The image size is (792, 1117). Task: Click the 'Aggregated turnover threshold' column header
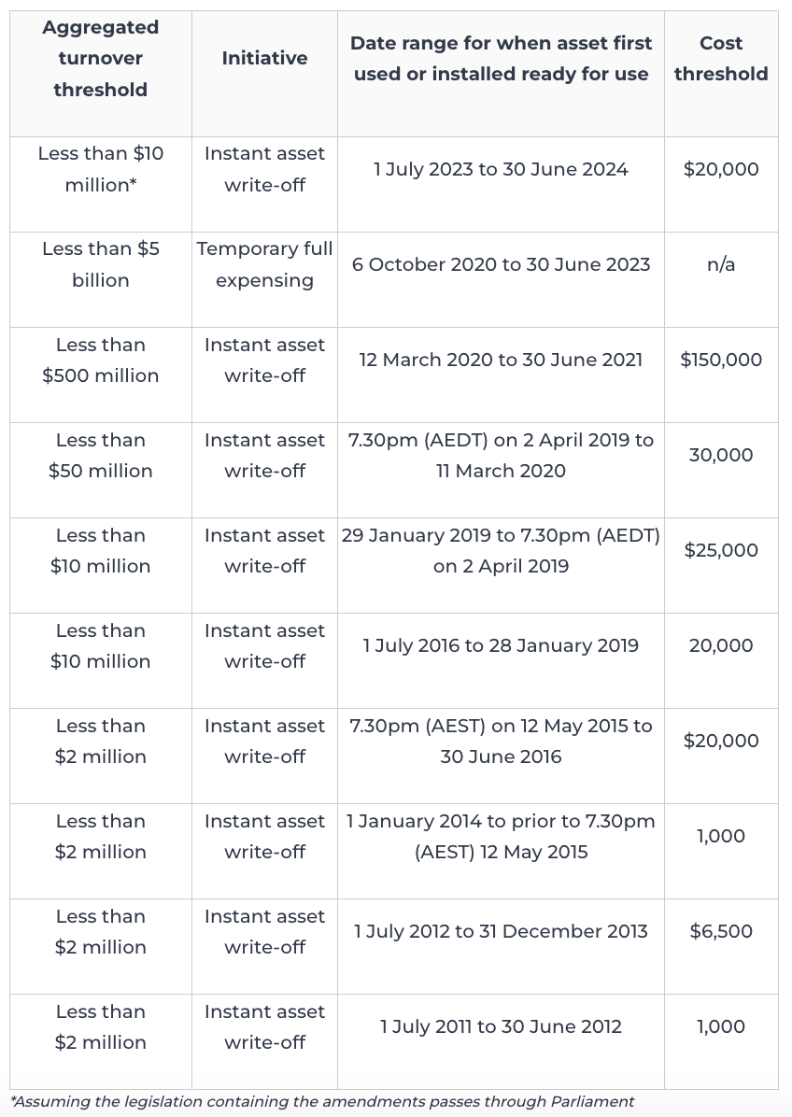coord(101,59)
